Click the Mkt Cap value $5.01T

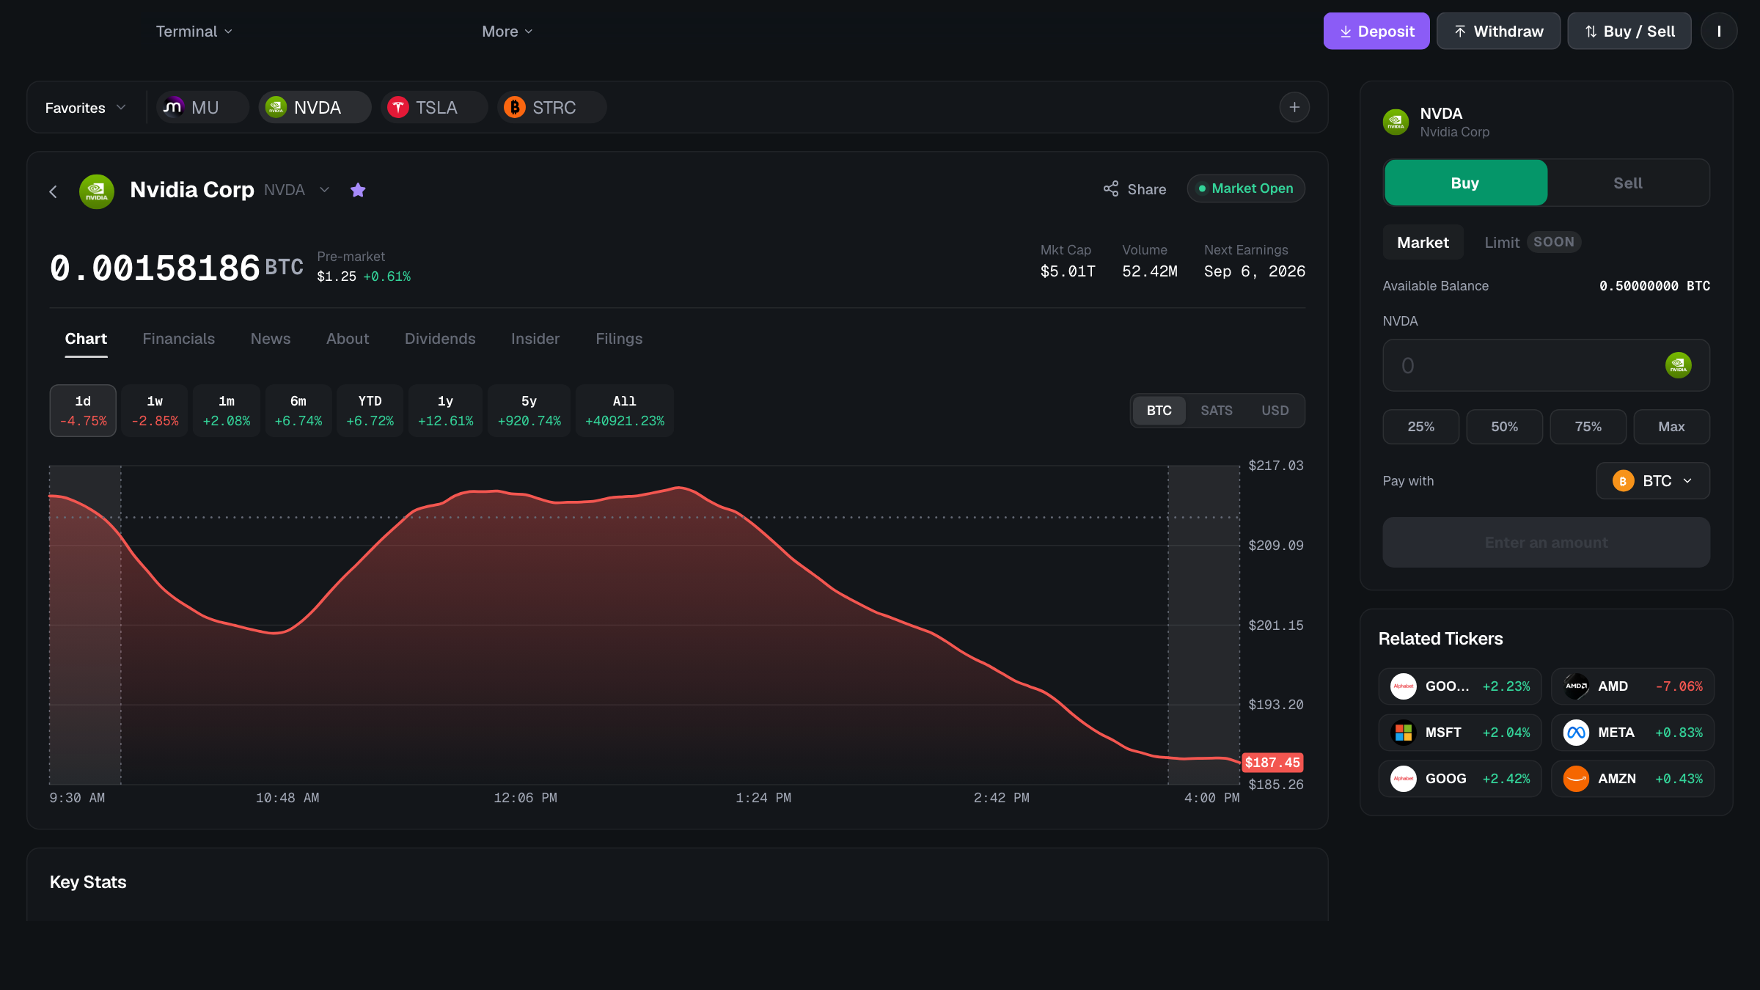pos(1068,271)
